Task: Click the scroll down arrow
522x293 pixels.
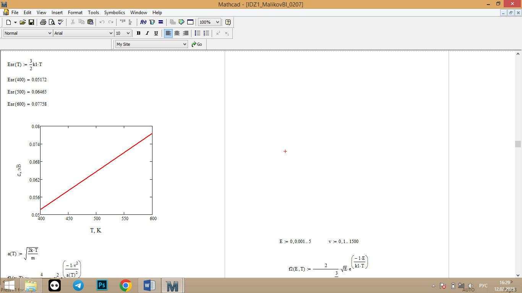Action: coord(518,274)
